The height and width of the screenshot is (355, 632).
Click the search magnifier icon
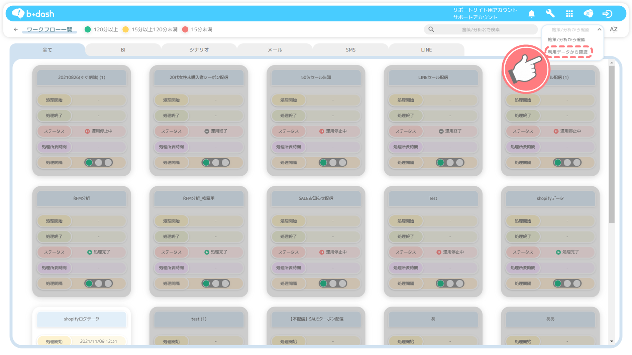pos(431,29)
